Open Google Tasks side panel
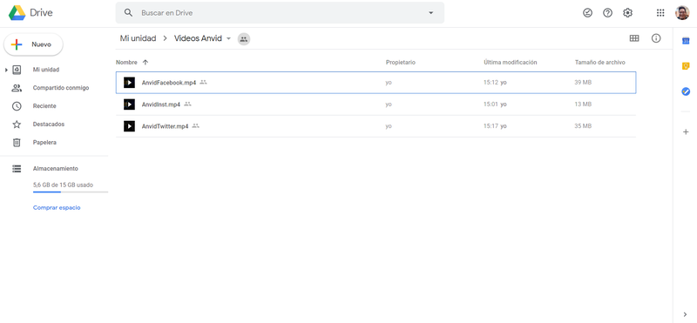The width and height of the screenshot is (697, 323). [686, 91]
